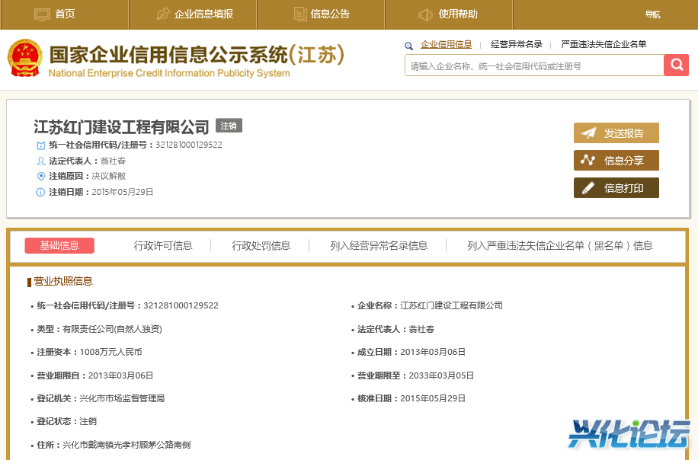Click the 类型 value 有限责任公司(自然人独资)
Viewport: 698px width, 460px height.
[x=112, y=329]
